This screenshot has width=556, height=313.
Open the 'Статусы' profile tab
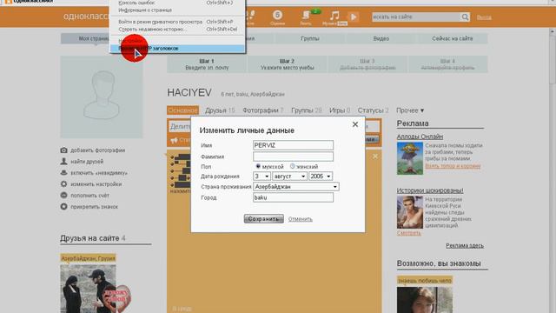click(x=373, y=110)
